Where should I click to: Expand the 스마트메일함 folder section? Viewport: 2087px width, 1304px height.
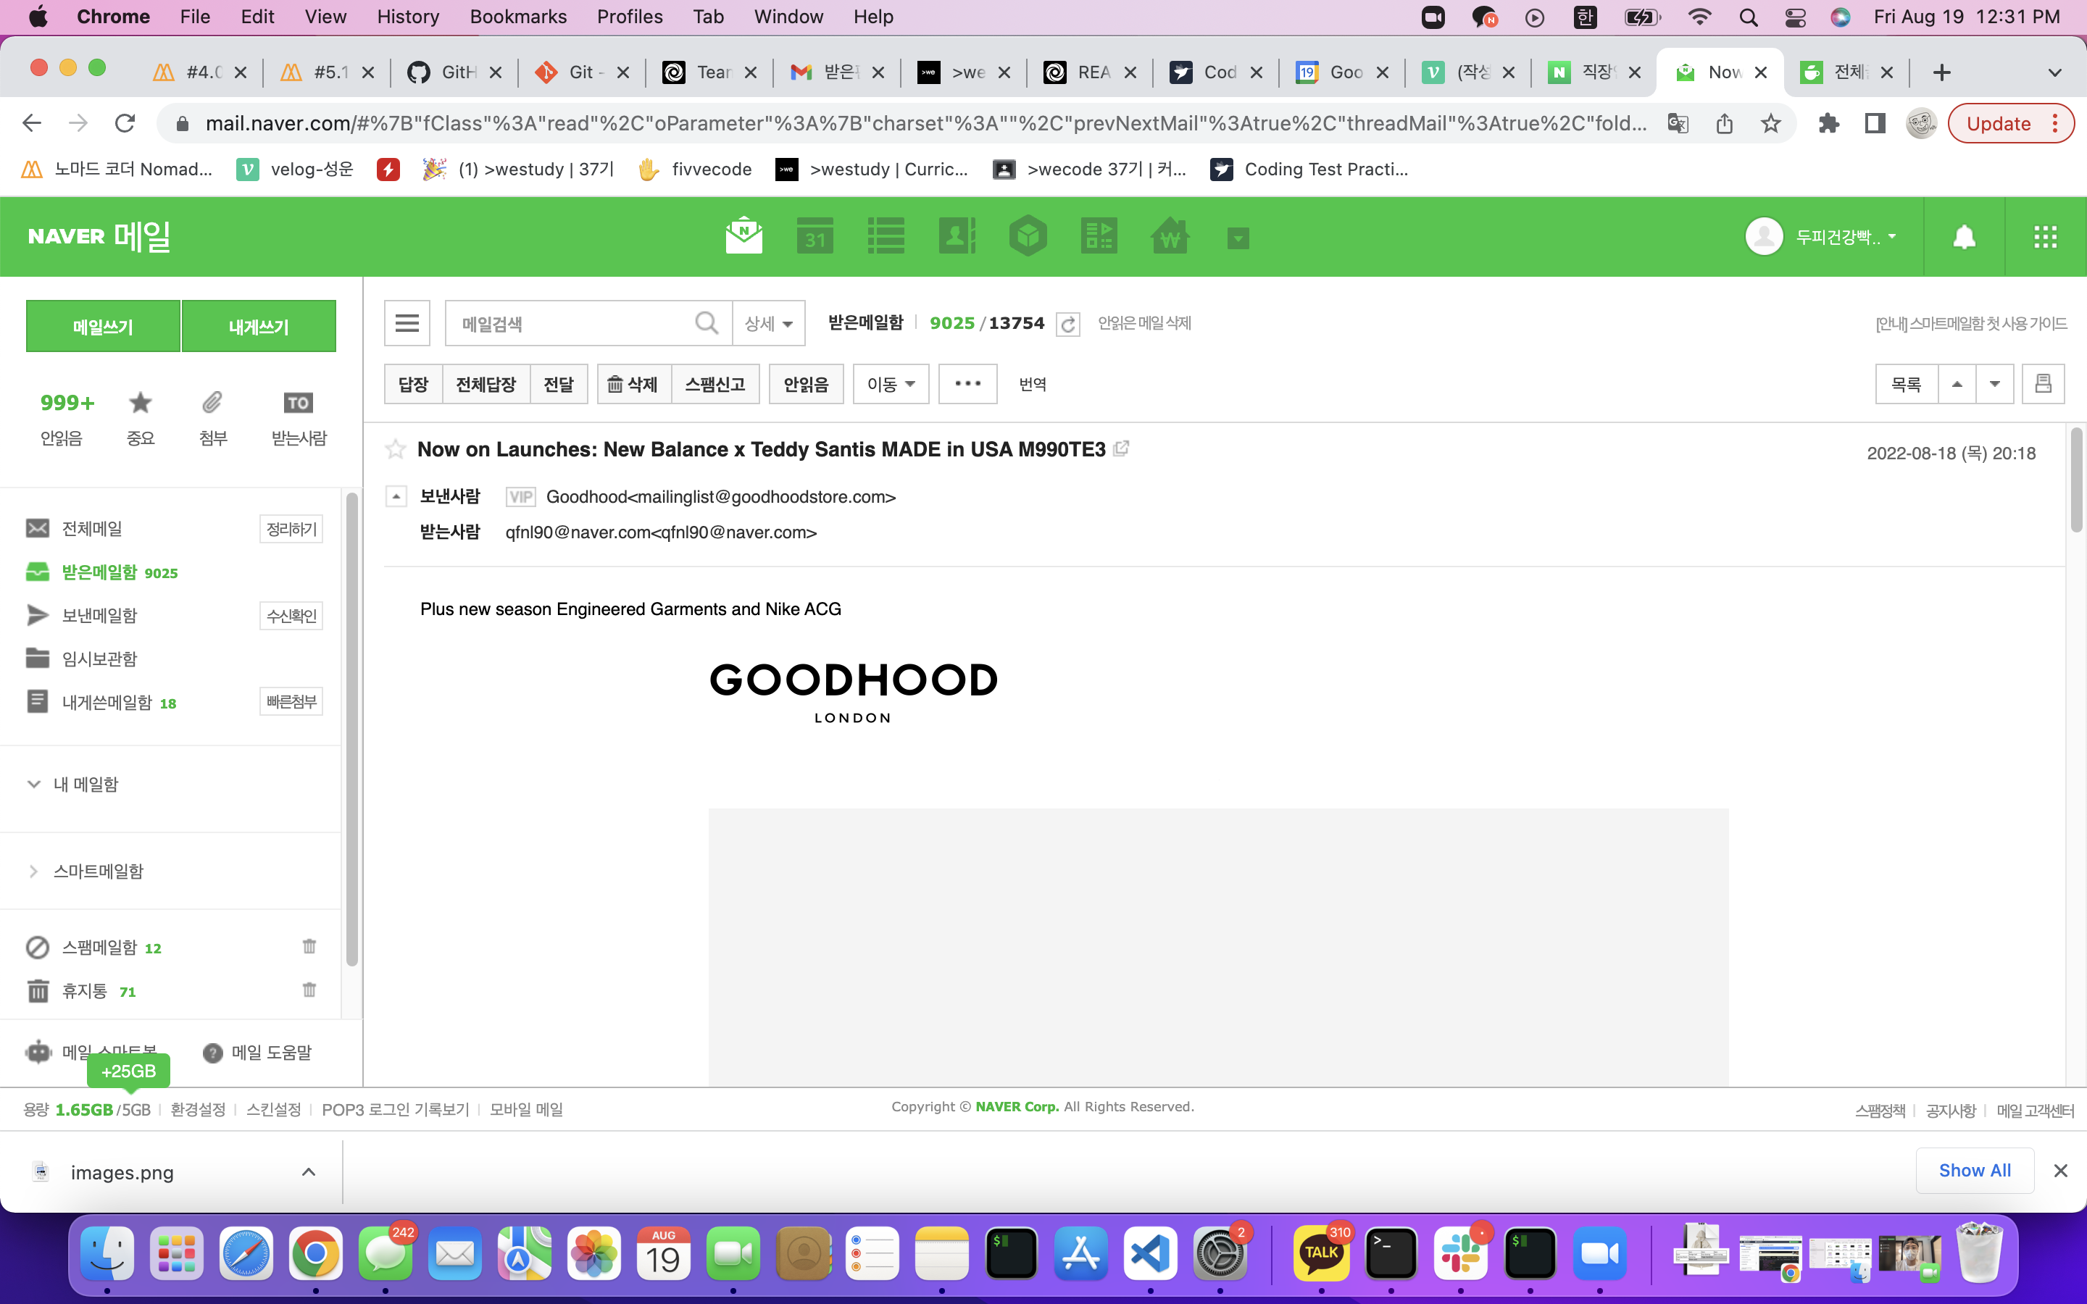pos(33,871)
